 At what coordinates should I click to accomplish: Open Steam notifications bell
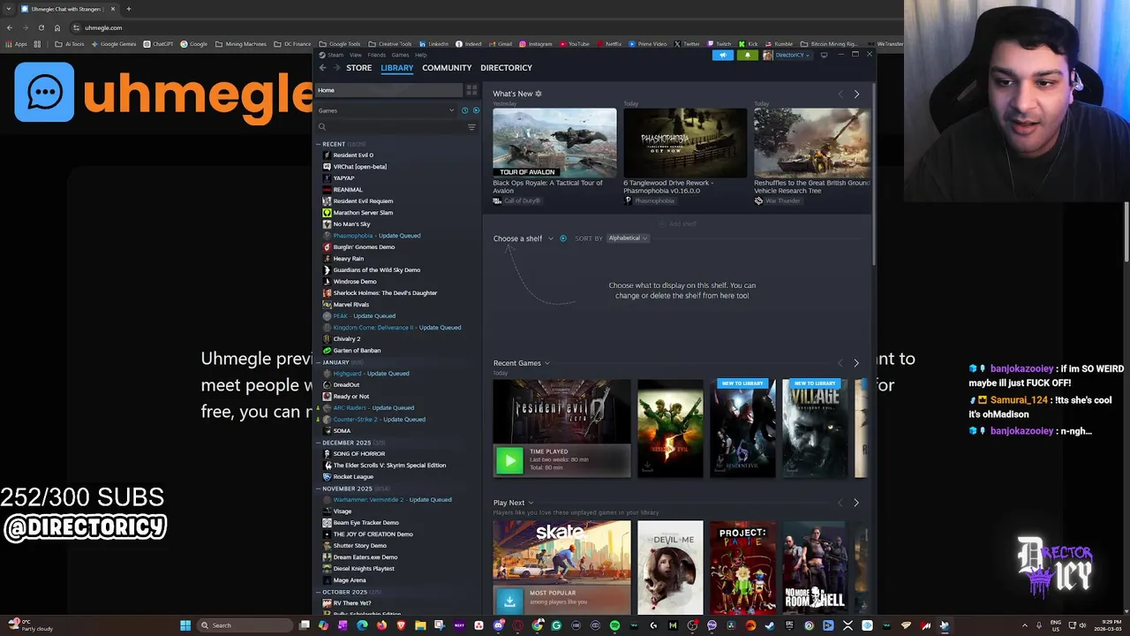tap(748, 55)
